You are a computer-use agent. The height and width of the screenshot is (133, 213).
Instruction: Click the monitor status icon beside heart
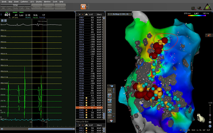193,8
